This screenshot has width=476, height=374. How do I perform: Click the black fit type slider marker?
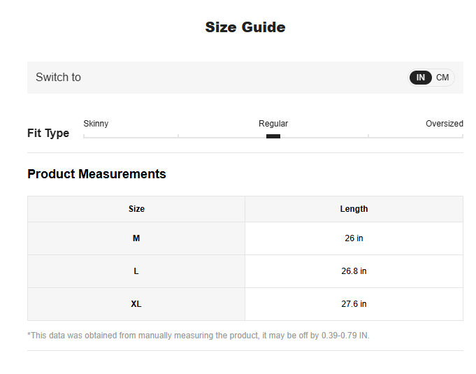273,136
